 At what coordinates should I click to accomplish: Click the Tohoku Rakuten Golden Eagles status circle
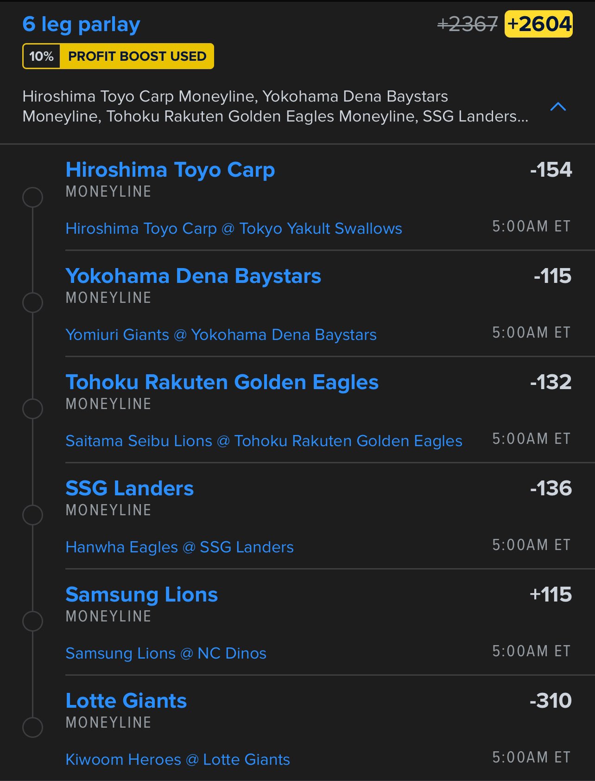(33, 409)
